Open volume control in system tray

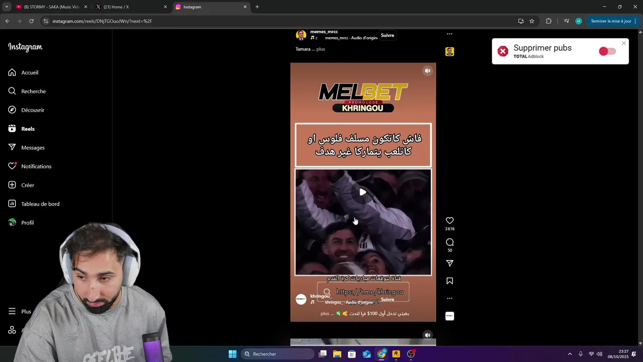(599, 354)
